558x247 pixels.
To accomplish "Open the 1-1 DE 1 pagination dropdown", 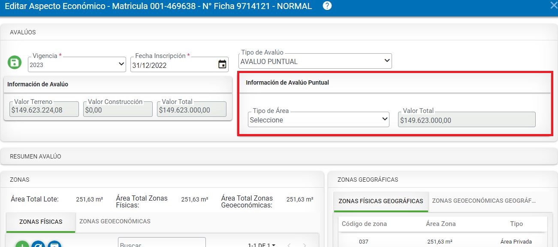I will 262,245.
